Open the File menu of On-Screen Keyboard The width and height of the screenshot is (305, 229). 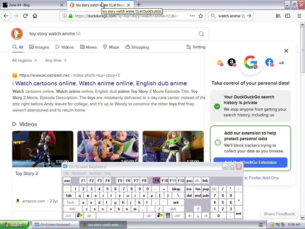pos(66,173)
